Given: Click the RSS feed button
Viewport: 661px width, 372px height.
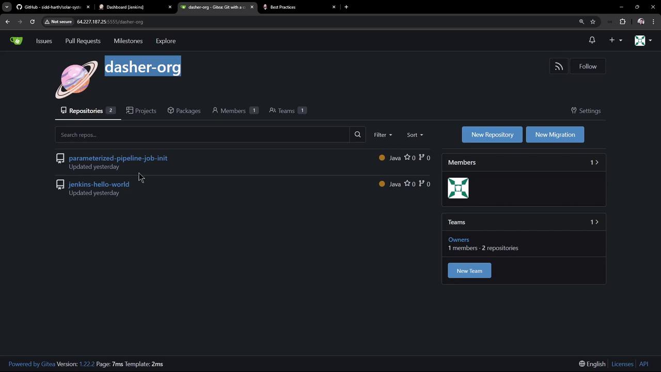Looking at the screenshot, I should tap(559, 66).
